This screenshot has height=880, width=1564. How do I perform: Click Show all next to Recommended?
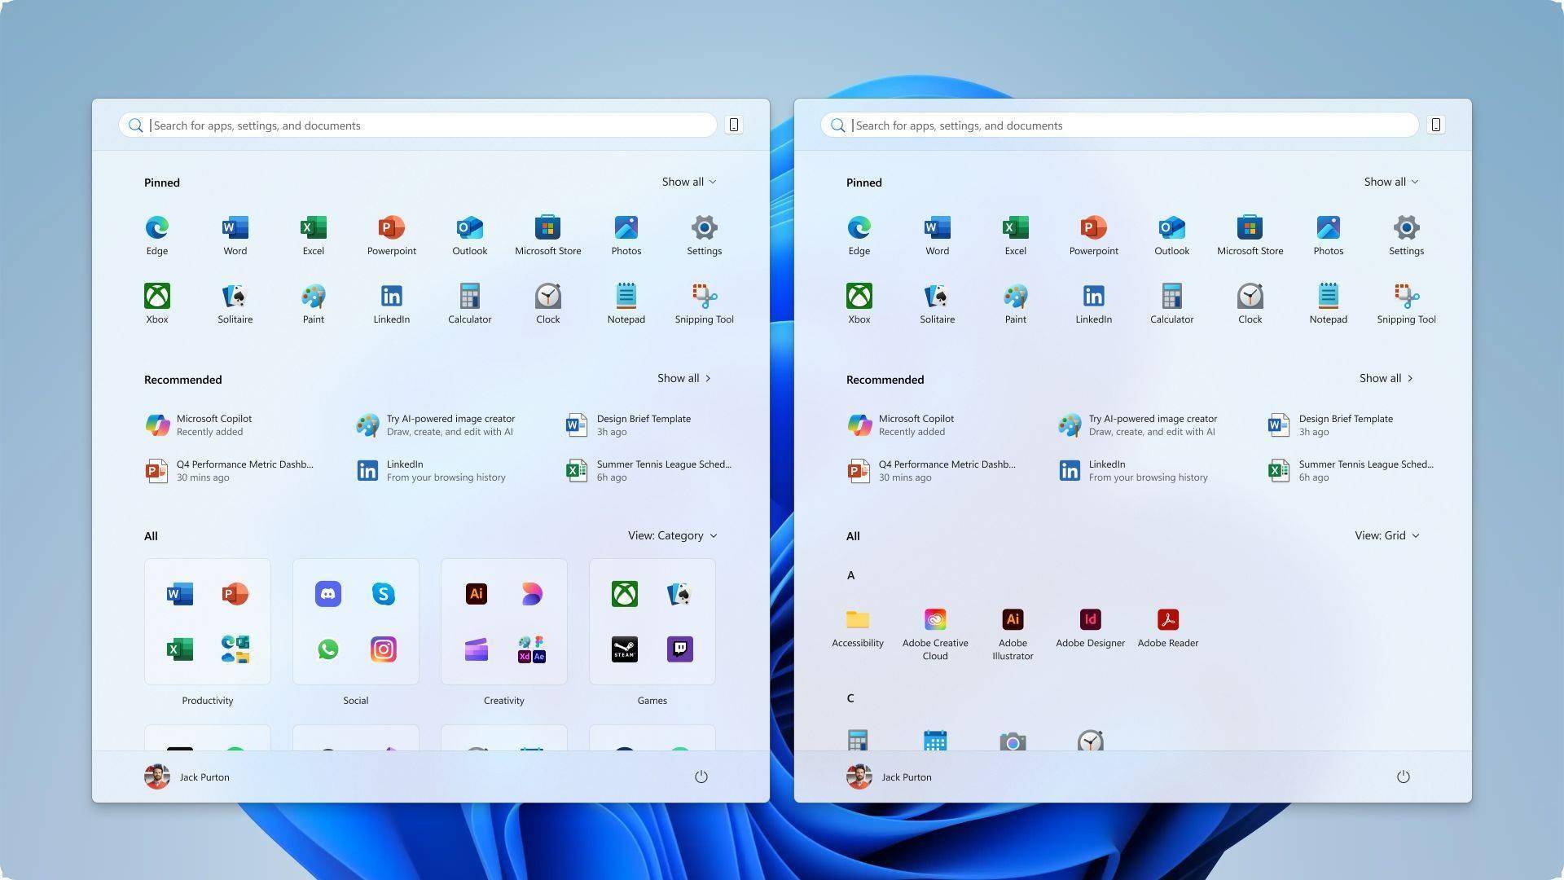click(x=684, y=378)
